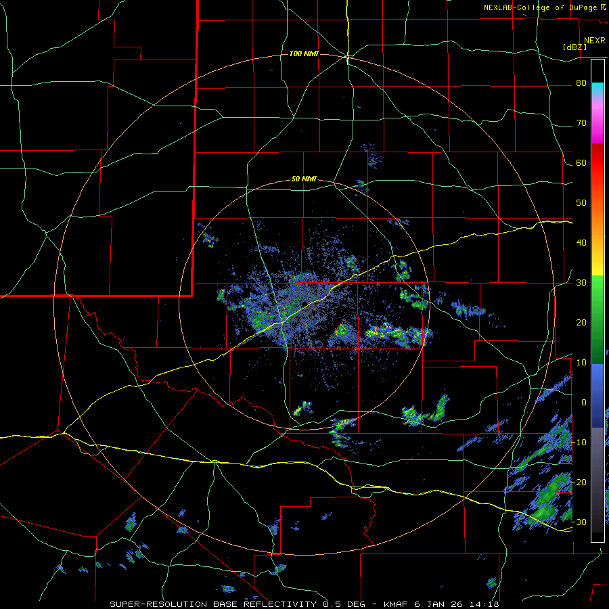609x609 pixels.
Task: Click the -10 value on dBZ scale
Action: 579,442
